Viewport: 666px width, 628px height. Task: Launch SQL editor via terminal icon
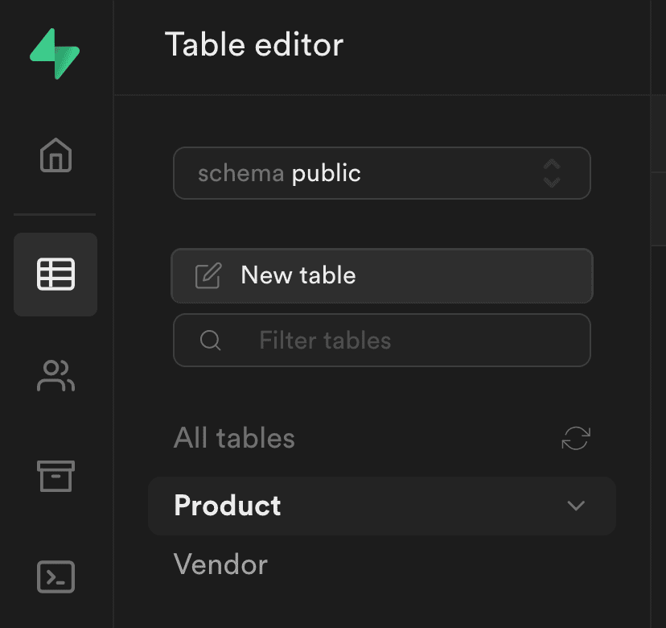[x=55, y=576]
